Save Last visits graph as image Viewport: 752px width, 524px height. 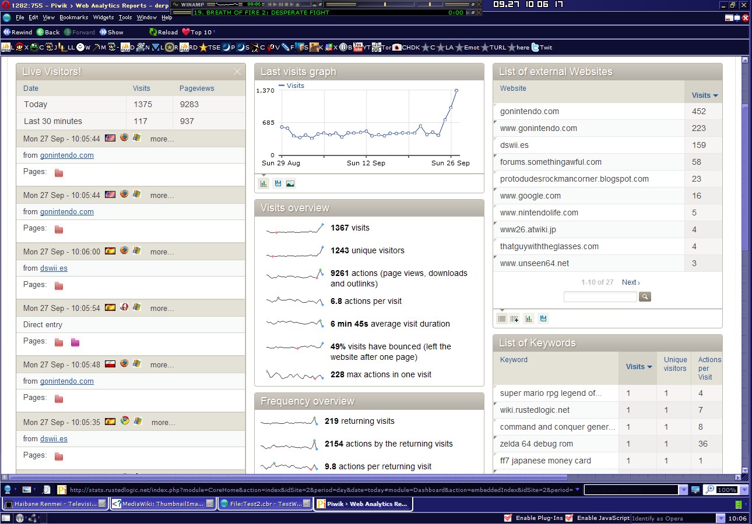tap(290, 183)
